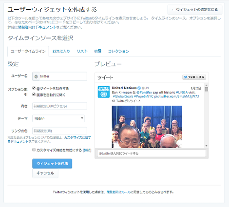Viewport: 229px width, 207px height.
Task: Switch to the リスト tab
Action: (x=82, y=51)
